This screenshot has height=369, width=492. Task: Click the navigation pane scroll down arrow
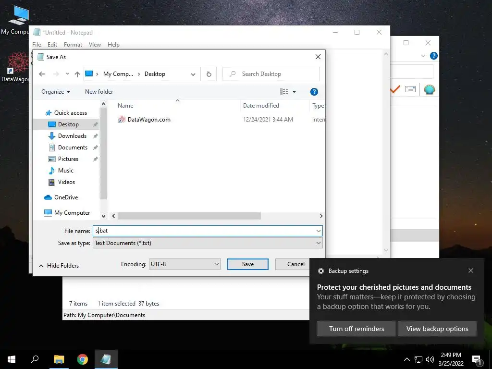[104, 216]
